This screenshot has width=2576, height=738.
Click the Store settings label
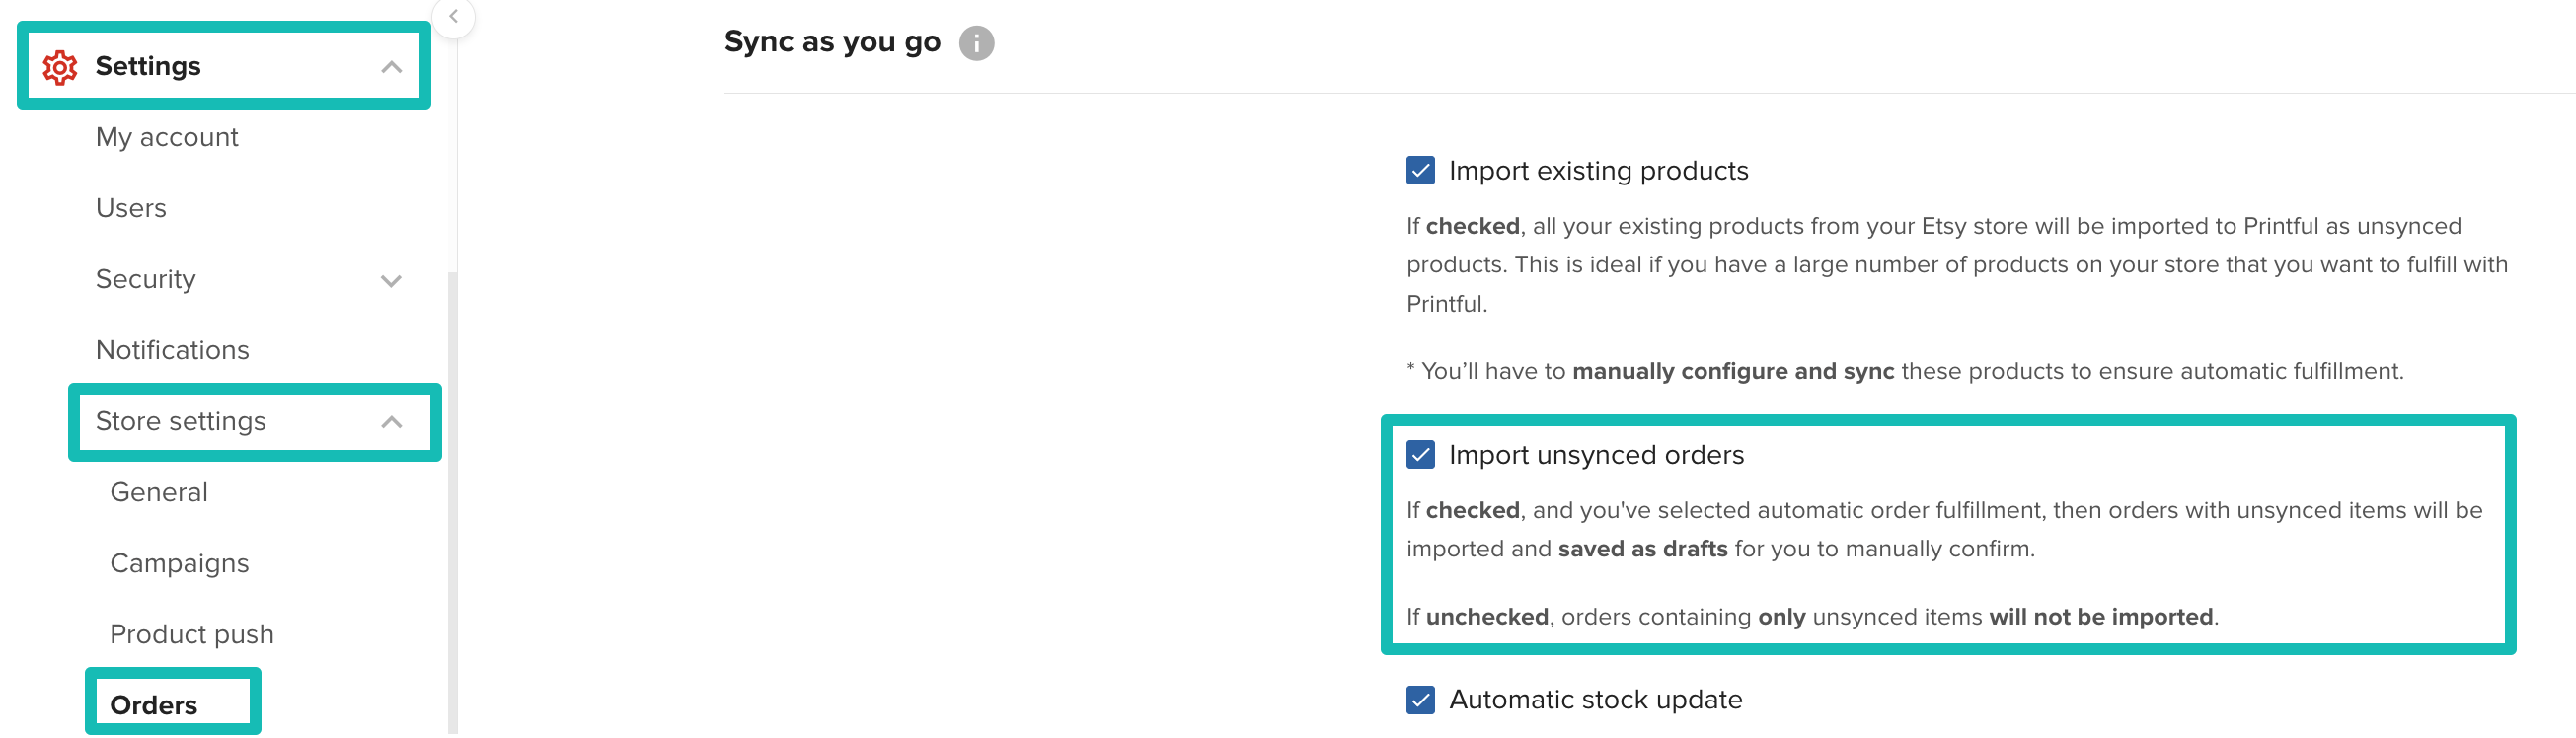click(181, 421)
